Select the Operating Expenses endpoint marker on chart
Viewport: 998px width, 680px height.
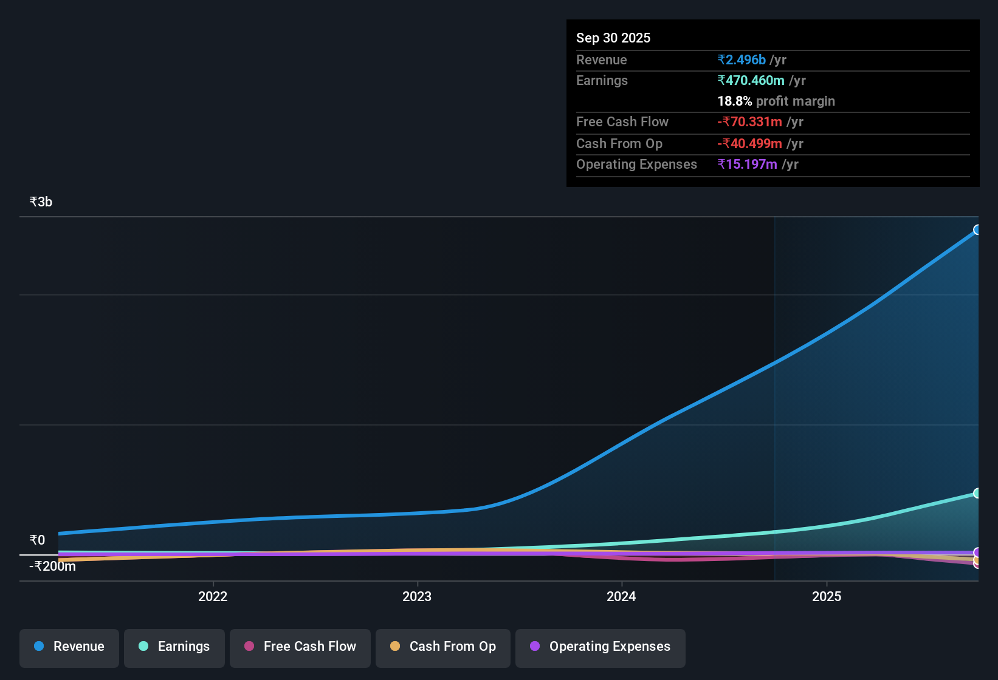click(x=977, y=552)
